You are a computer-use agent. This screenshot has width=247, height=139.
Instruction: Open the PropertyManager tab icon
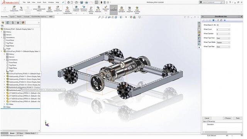8,23
